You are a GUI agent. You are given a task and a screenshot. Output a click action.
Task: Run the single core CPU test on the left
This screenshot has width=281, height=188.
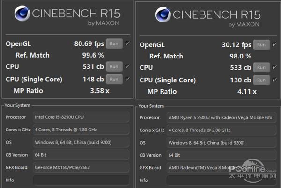(x=113, y=79)
